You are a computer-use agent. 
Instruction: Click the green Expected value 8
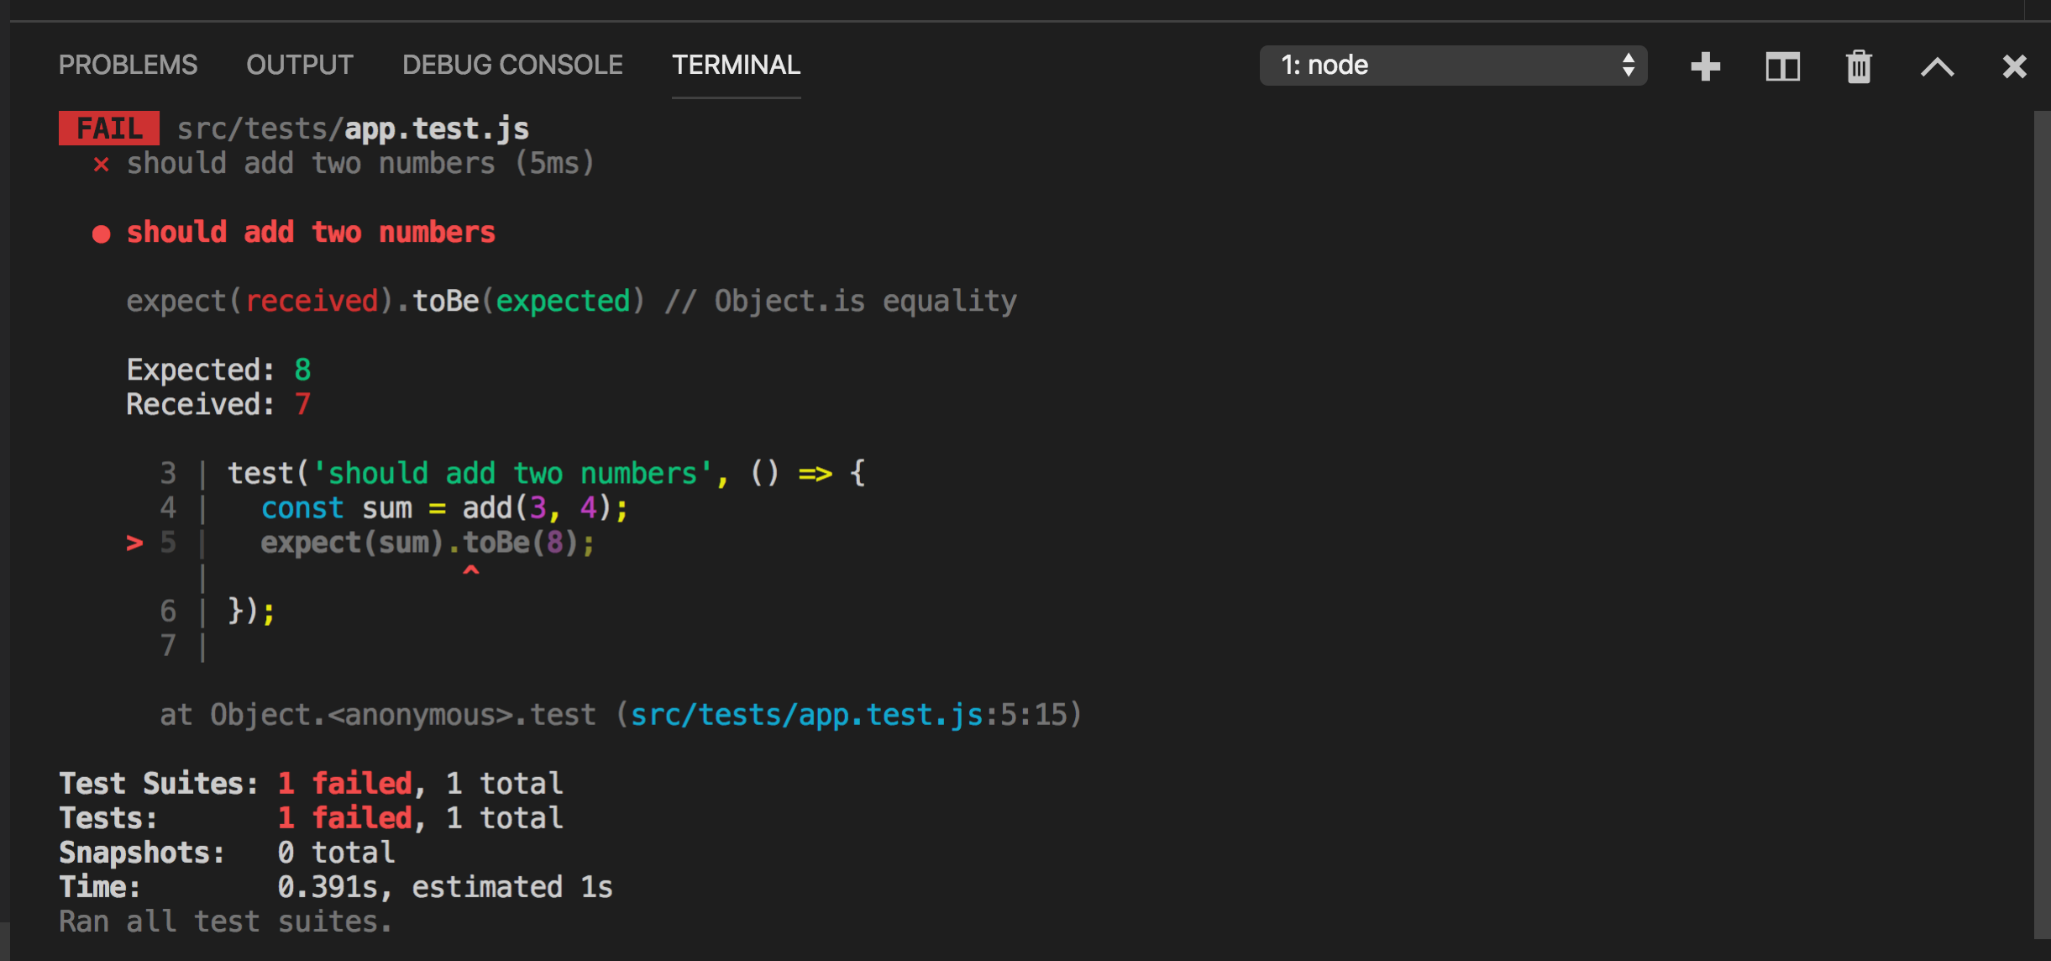pos(302,370)
